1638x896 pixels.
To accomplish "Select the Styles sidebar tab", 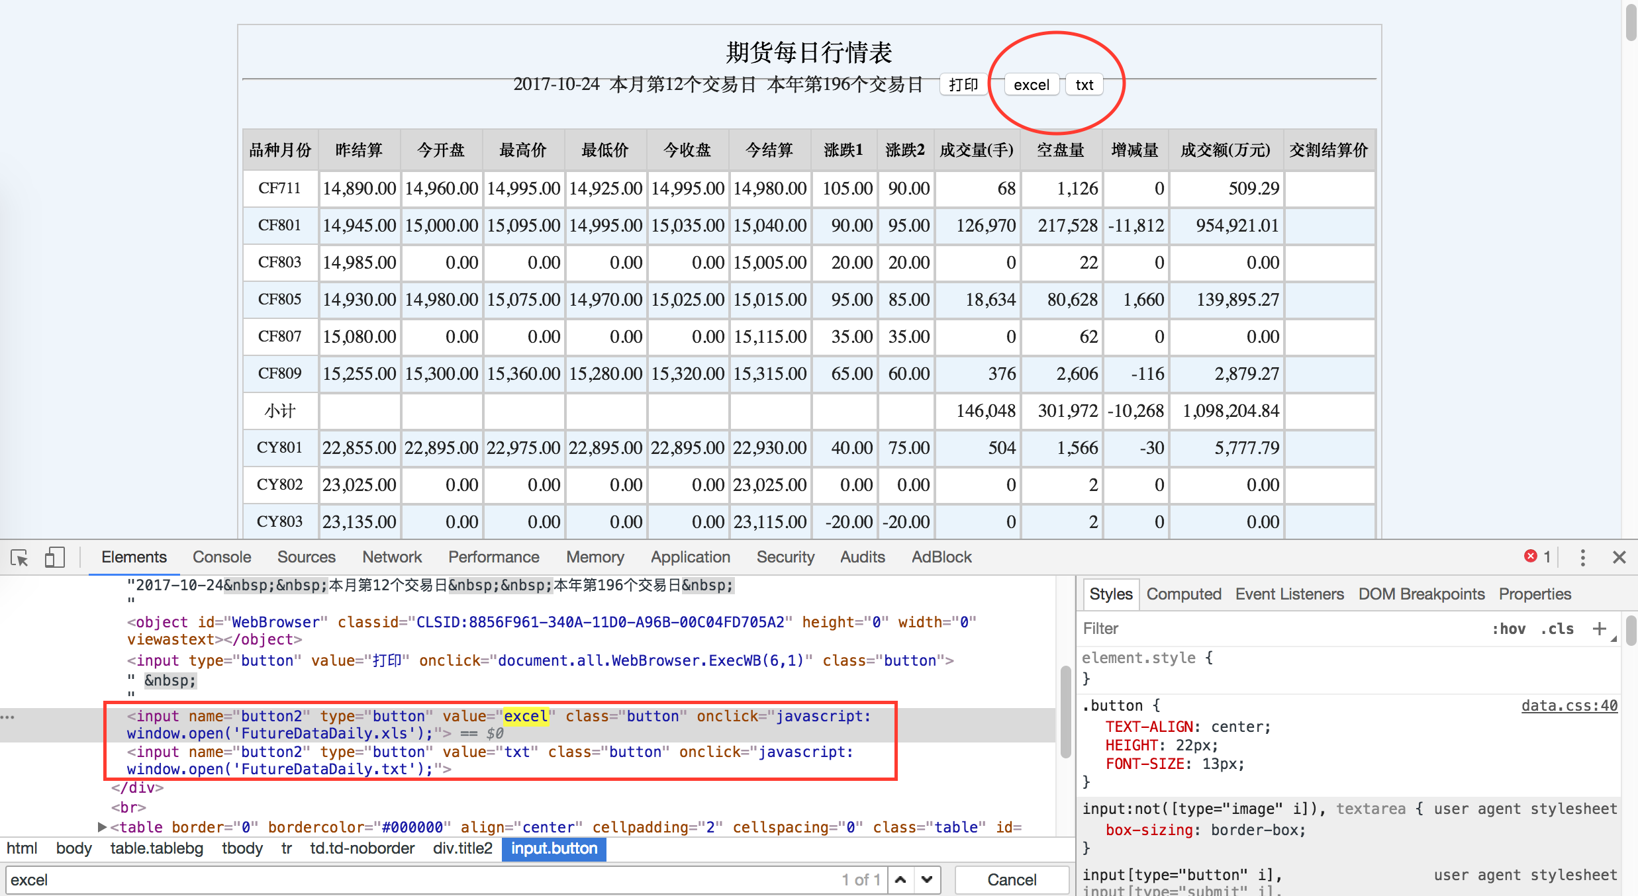I will tap(1111, 594).
